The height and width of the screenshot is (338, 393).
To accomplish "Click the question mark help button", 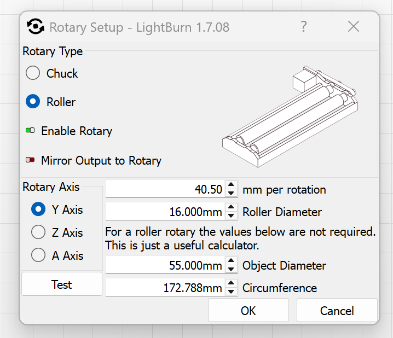I will [x=304, y=26].
